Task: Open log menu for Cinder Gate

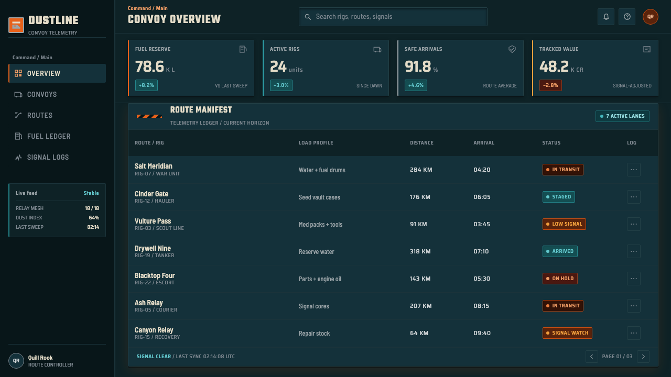Action: [634, 197]
